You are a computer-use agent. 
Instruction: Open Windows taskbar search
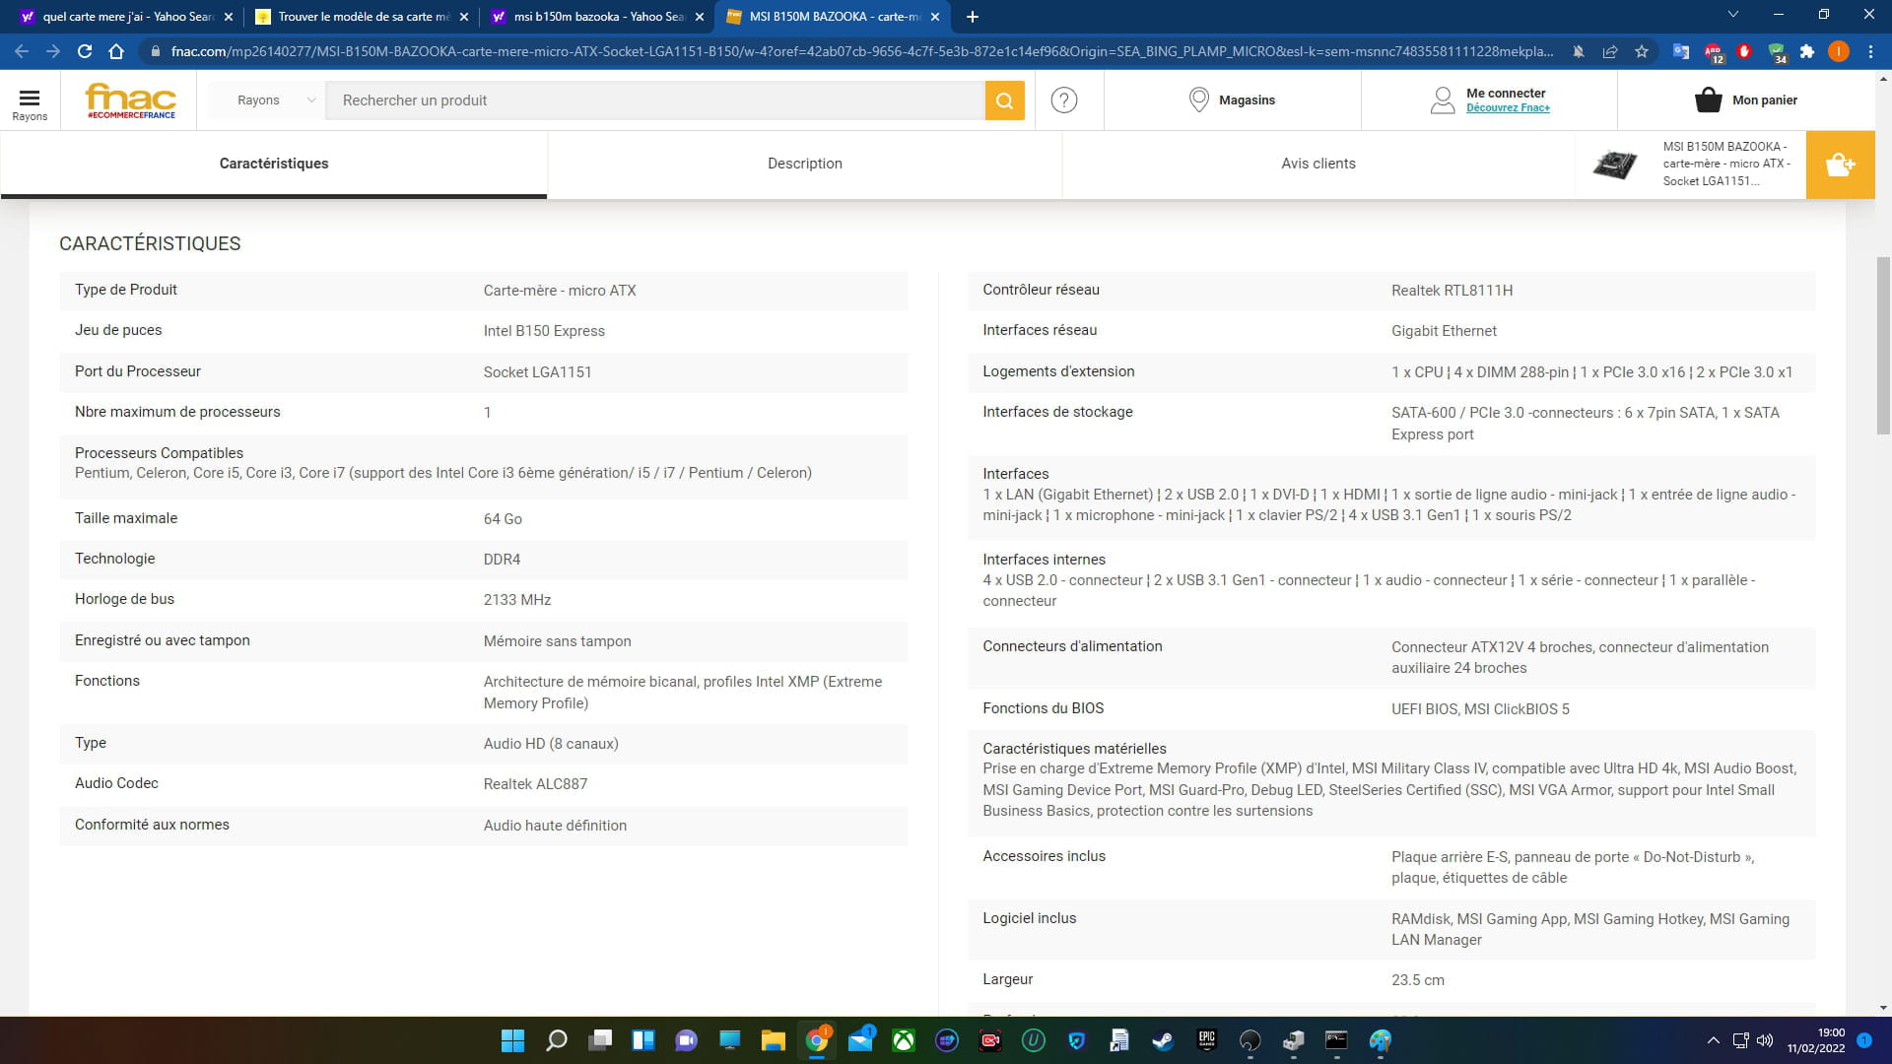(x=557, y=1040)
